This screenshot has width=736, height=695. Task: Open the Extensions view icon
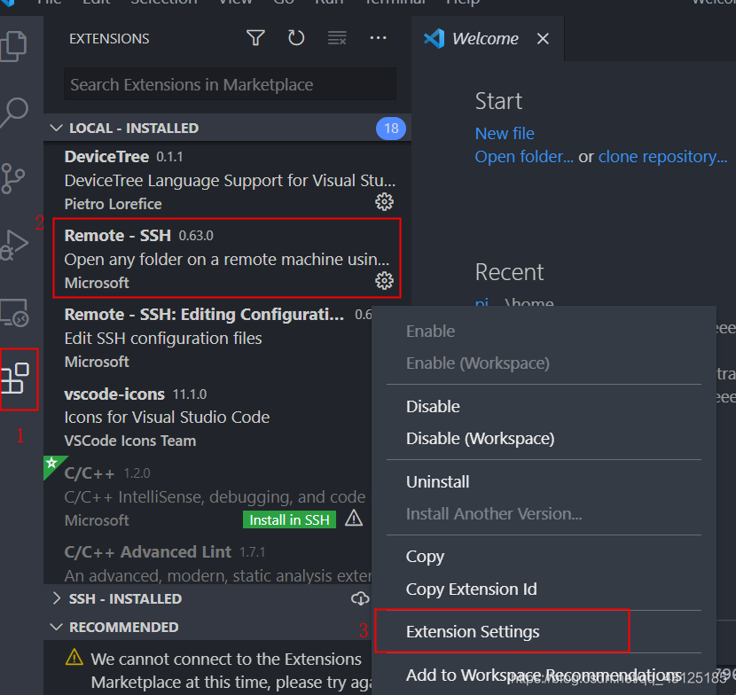coord(15,379)
